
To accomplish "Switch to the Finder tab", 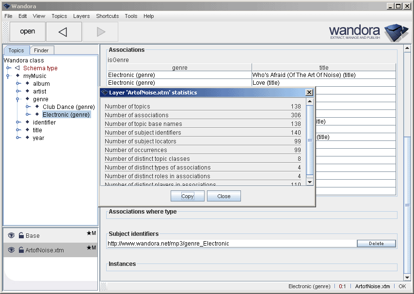I will point(41,50).
